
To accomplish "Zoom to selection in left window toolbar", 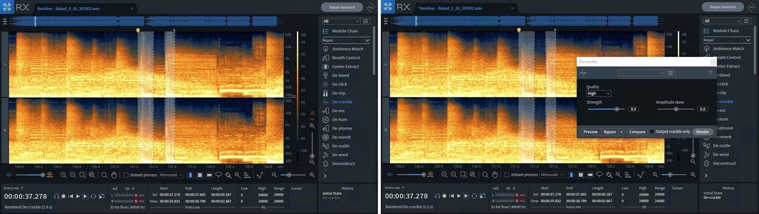I will coord(82,175).
